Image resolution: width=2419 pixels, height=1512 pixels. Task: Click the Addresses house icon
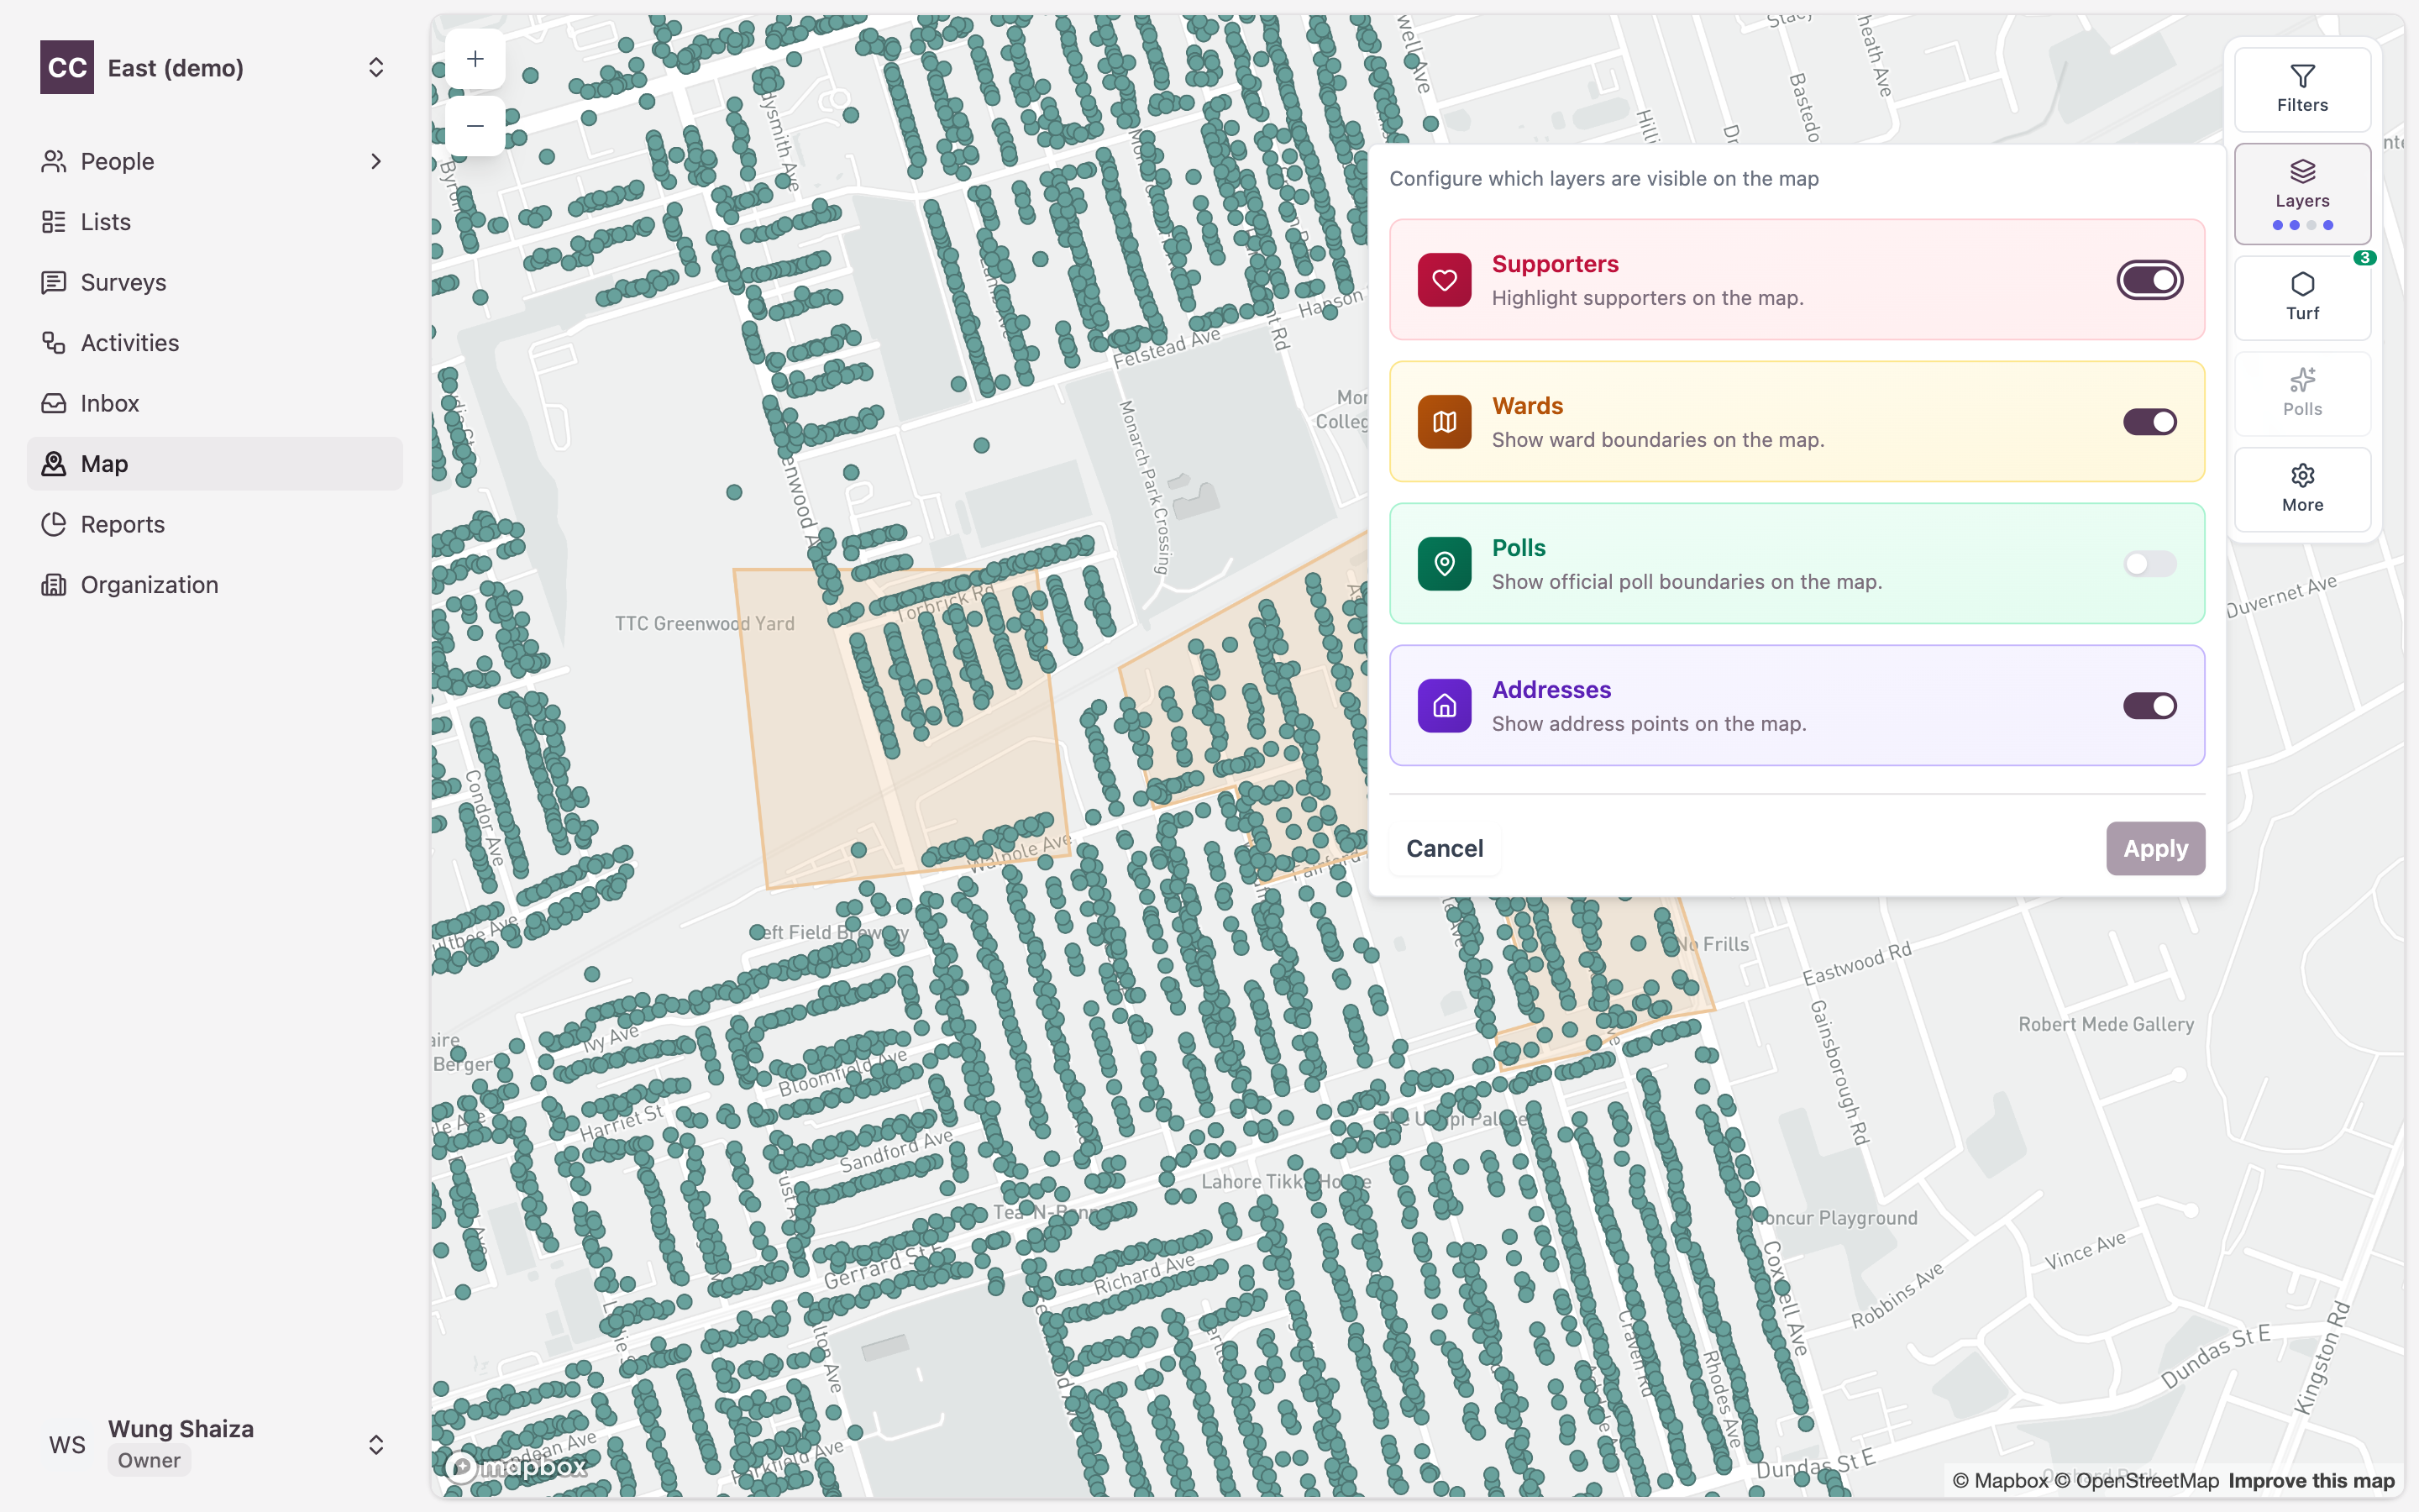[1445, 706]
